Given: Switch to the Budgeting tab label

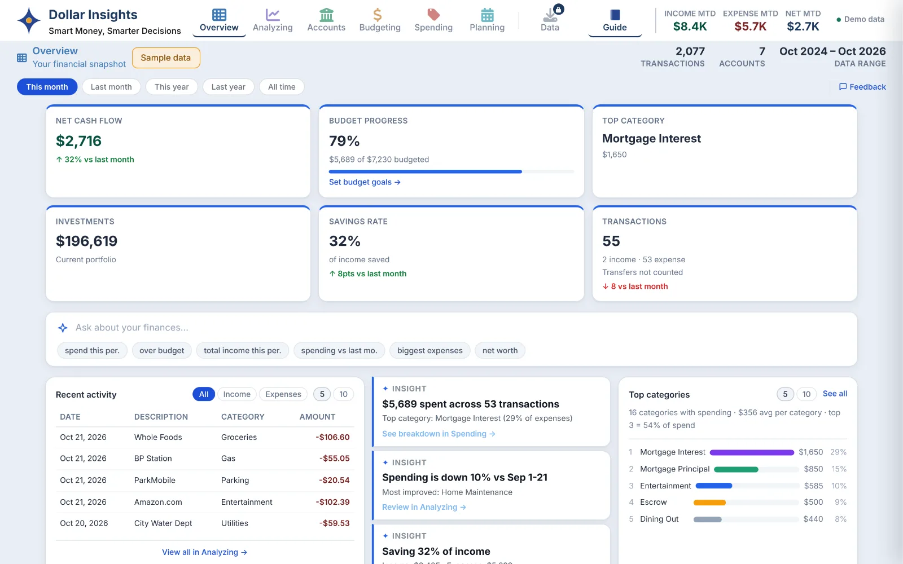Looking at the screenshot, I should click(x=380, y=28).
